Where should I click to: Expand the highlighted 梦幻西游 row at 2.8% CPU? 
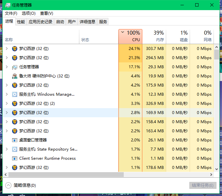point(7,113)
